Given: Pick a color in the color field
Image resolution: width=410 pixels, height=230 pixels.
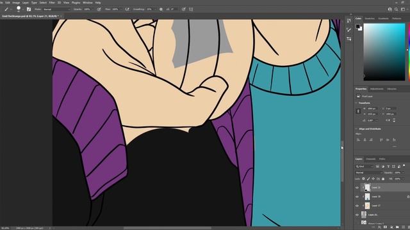Looking at the screenshot, I should coord(384,52).
